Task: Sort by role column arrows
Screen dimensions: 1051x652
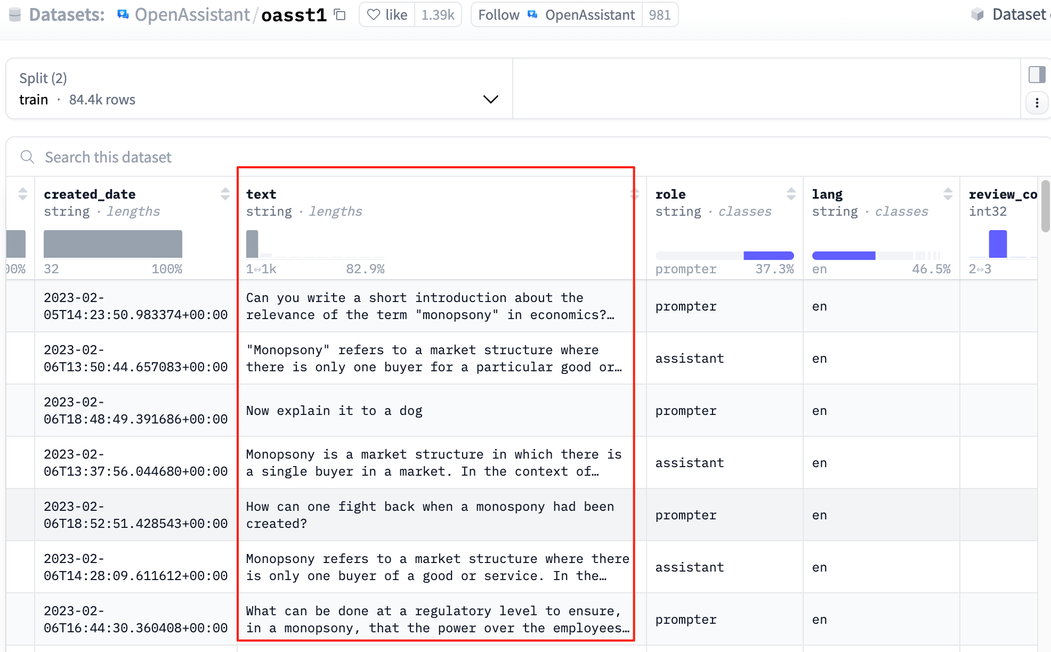Action: coord(791,194)
